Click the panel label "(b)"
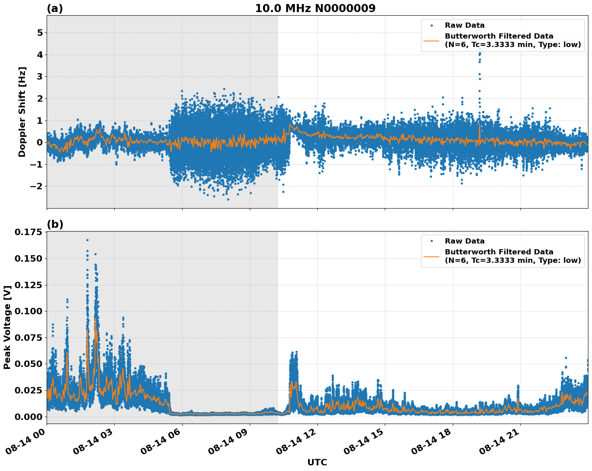Screen dimensions: 592x471 pyautogui.click(x=55, y=224)
